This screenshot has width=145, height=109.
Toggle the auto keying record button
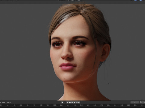62,102
